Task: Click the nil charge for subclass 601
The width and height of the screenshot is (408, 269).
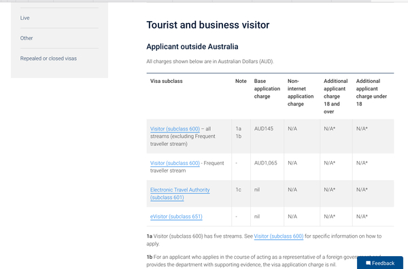Action: 257,190
